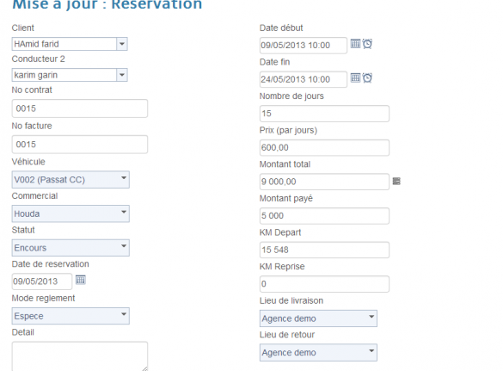Viewport: 503px width, 371px height.
Task: Open the Lieu de livraison dropdown
Action: [x=318, y=318]
